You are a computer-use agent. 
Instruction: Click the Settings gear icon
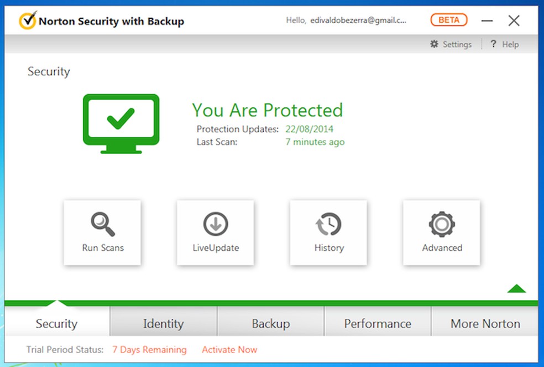point(435,44)
